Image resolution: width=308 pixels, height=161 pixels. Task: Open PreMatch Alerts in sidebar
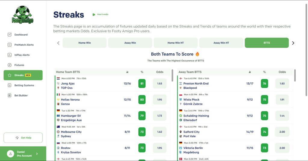click(x=24, y=45)
